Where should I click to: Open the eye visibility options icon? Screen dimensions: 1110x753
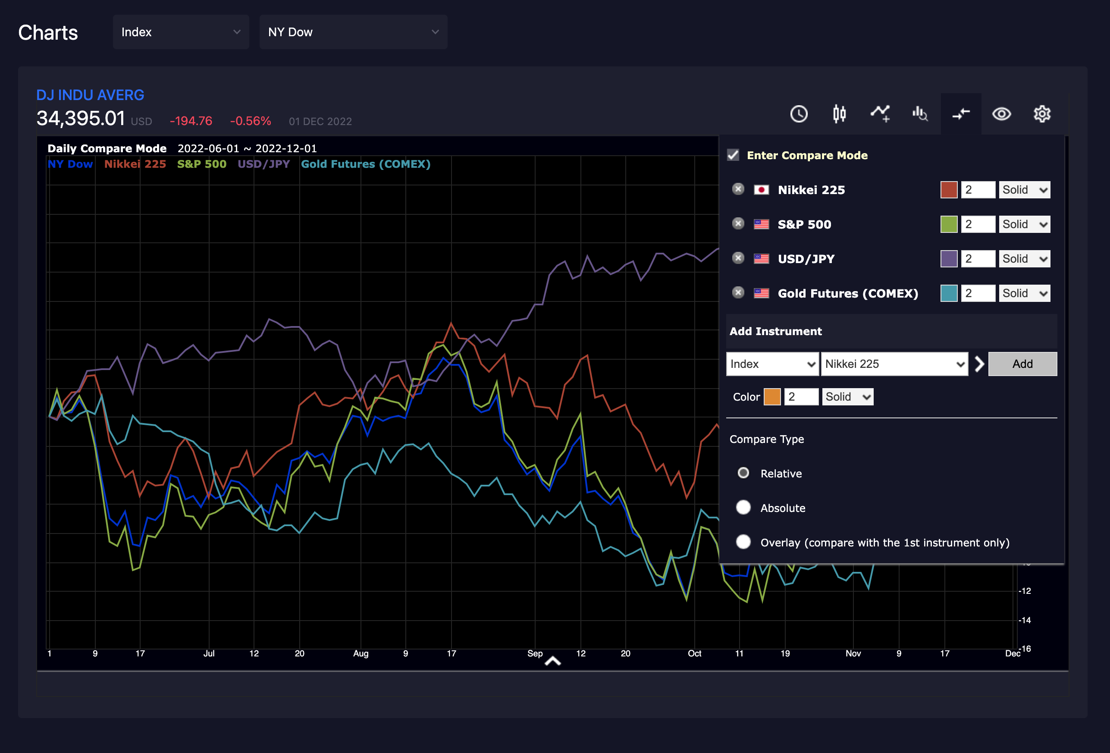(1002, 114)
